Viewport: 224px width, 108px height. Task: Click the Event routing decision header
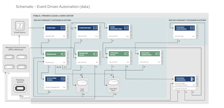tap(55, 79)
